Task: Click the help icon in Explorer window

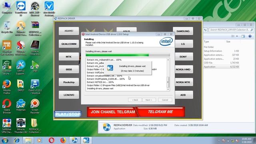Action: [250, 36]
